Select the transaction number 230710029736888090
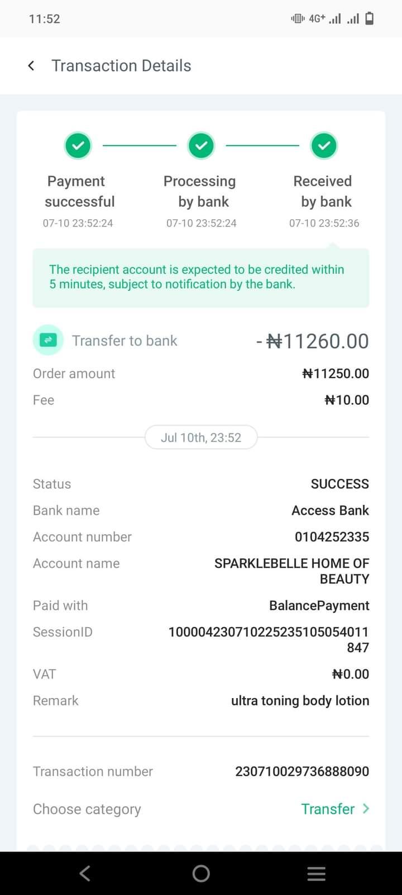This screenshot has height=895, width=402. [x=302, y=771]
